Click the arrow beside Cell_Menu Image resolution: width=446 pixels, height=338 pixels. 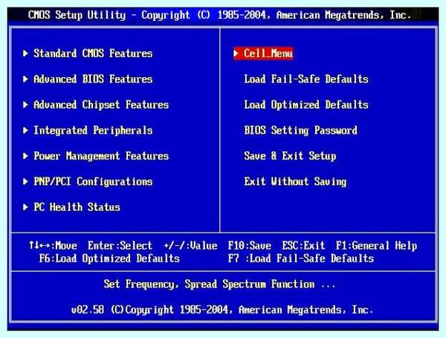236,53
